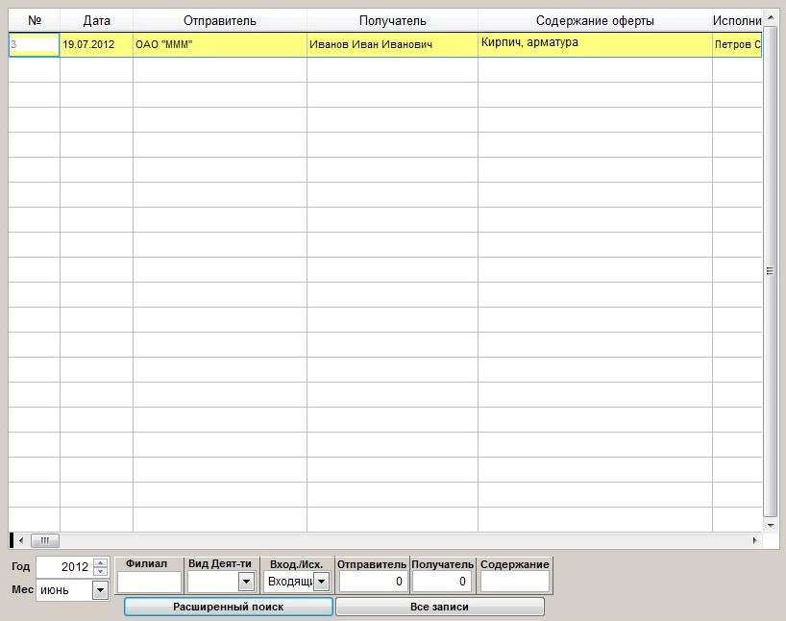Click the Расширенный поиск button
786x621 pixels.
click(229, 607)
